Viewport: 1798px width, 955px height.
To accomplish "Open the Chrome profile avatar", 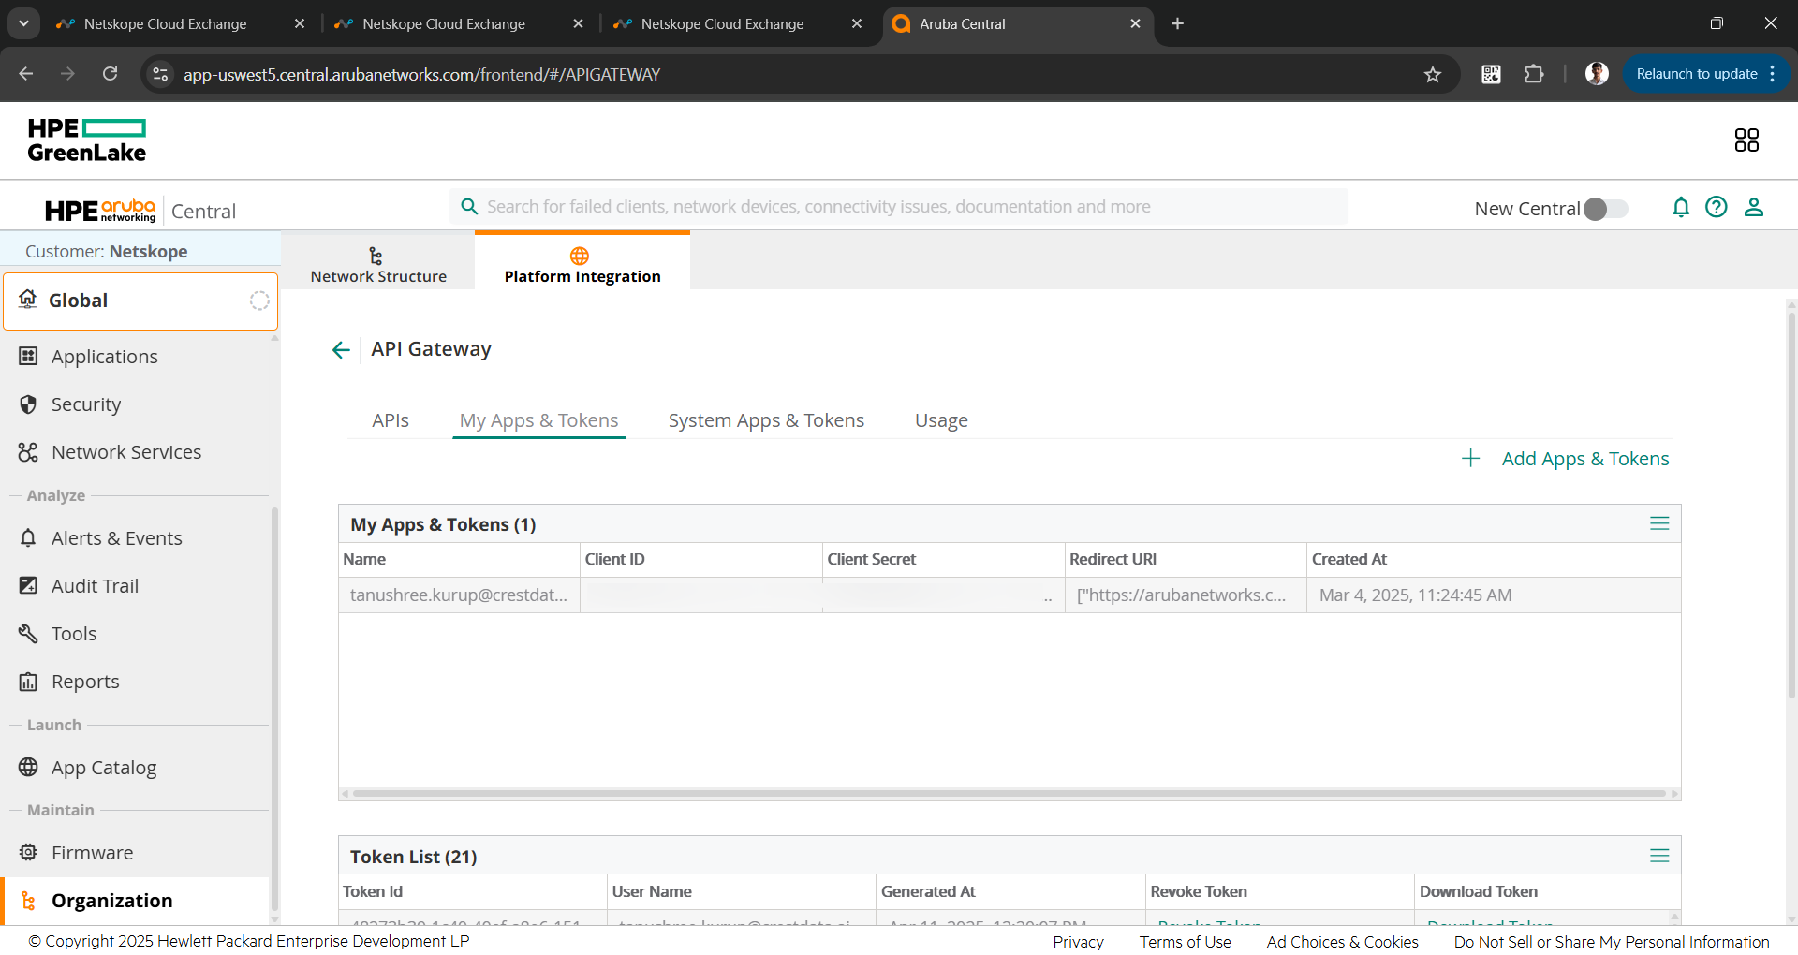I will 1597,74.
